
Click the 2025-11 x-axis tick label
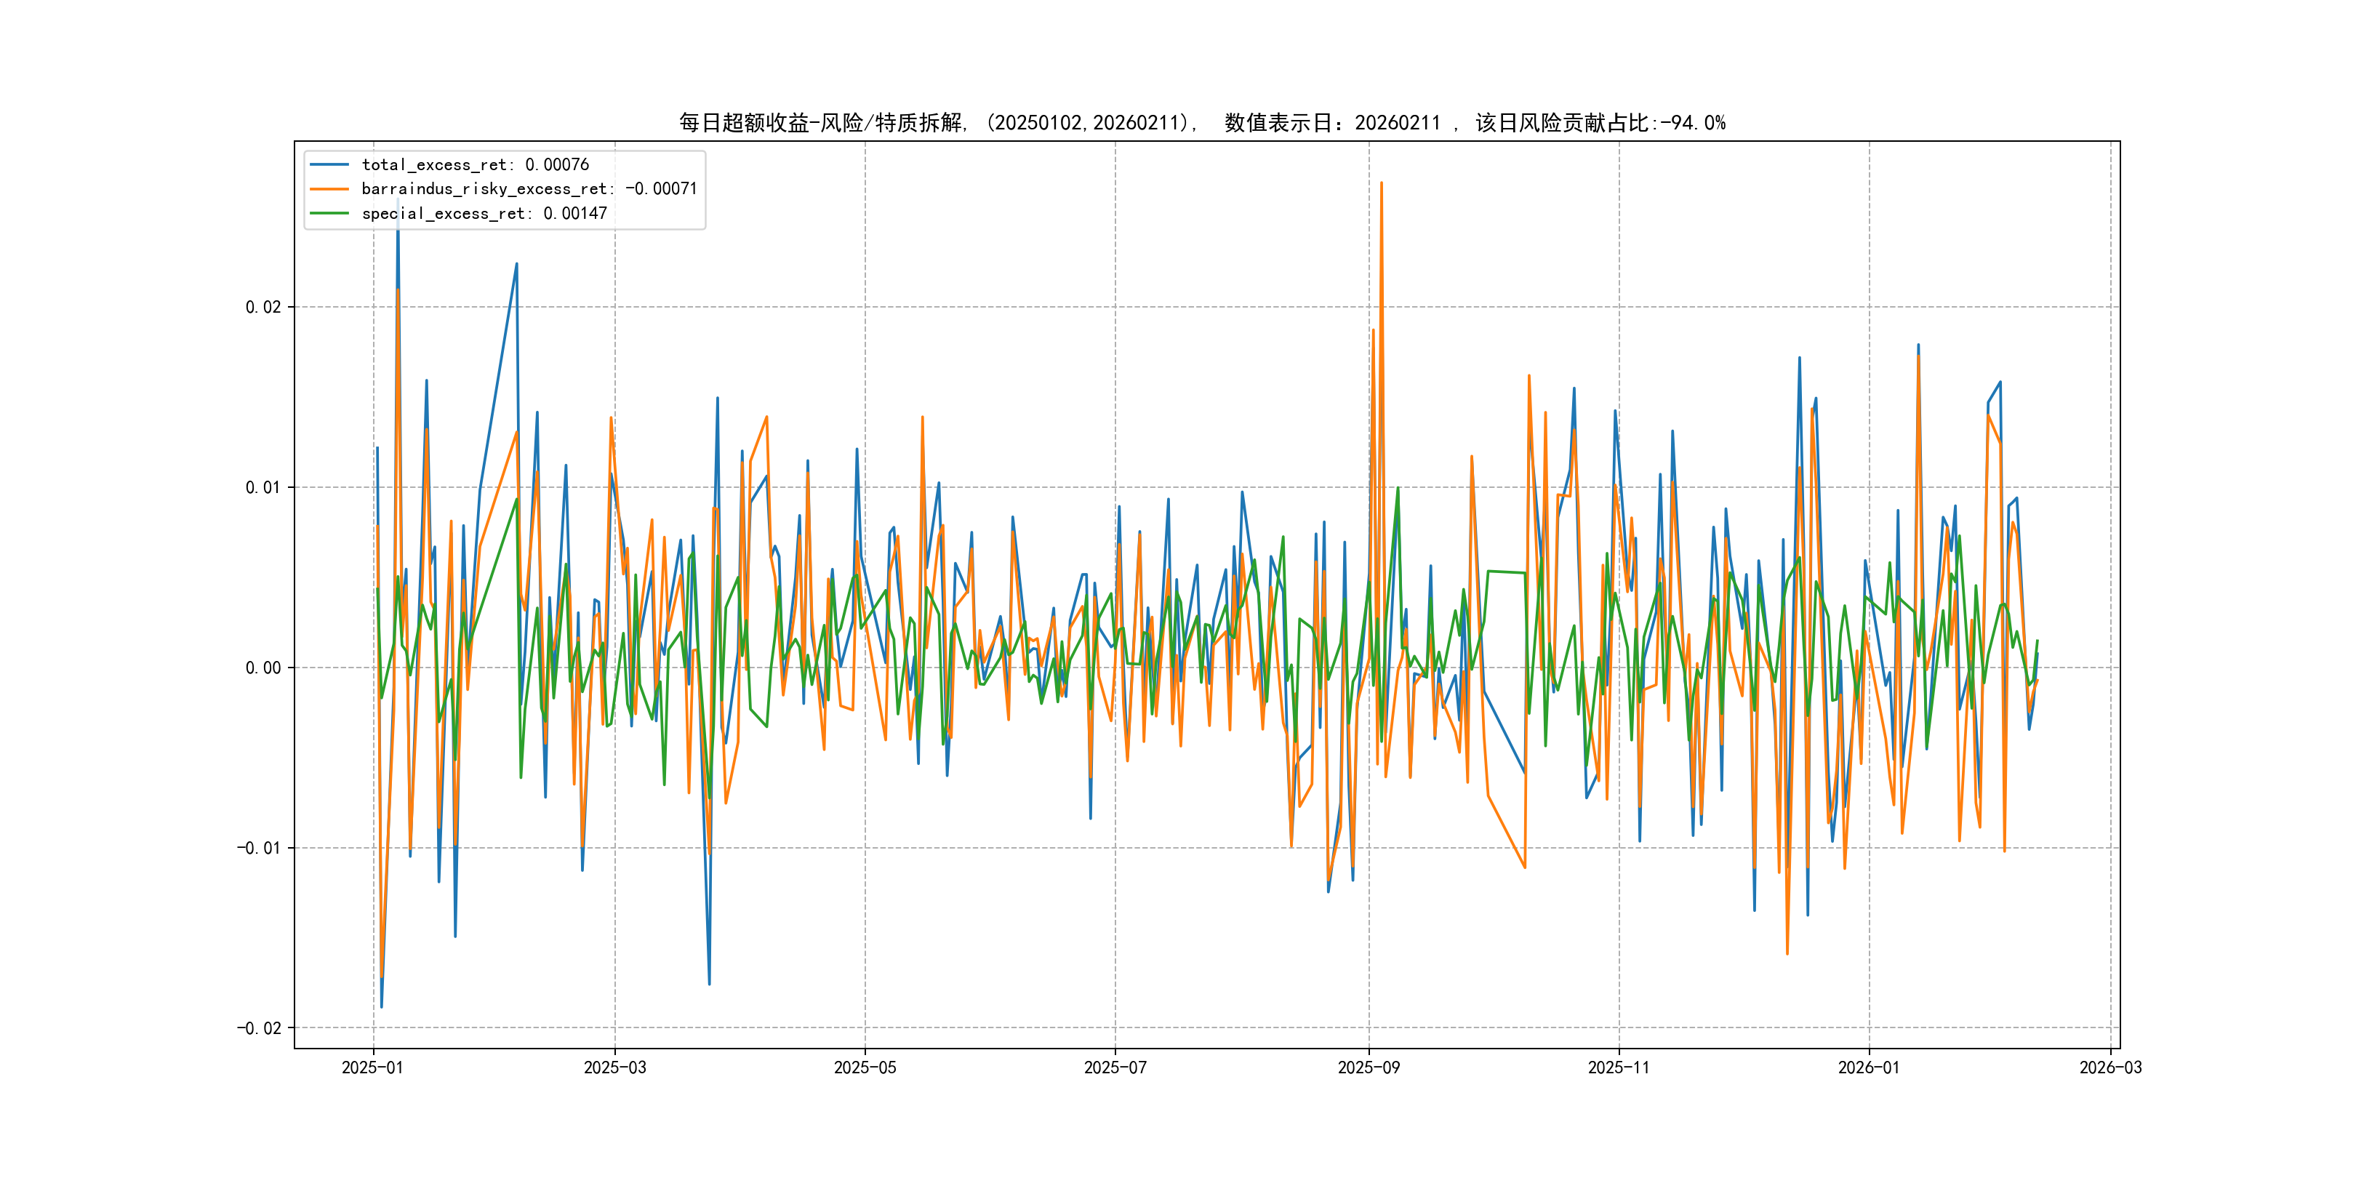pos(1618,1067)
